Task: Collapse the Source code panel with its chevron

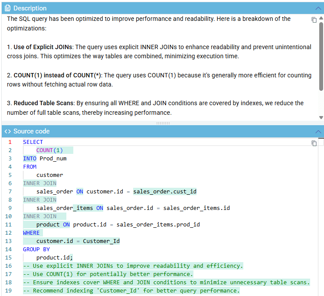Action: pos(318,131)
